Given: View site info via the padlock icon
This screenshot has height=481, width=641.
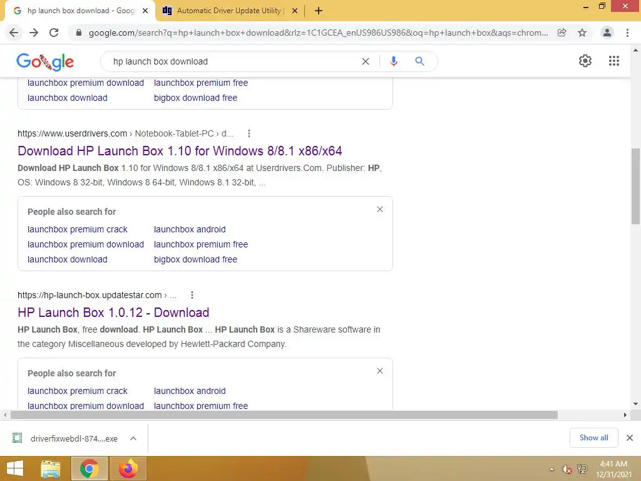Looking at the screenshot, I should click(79, 33).
